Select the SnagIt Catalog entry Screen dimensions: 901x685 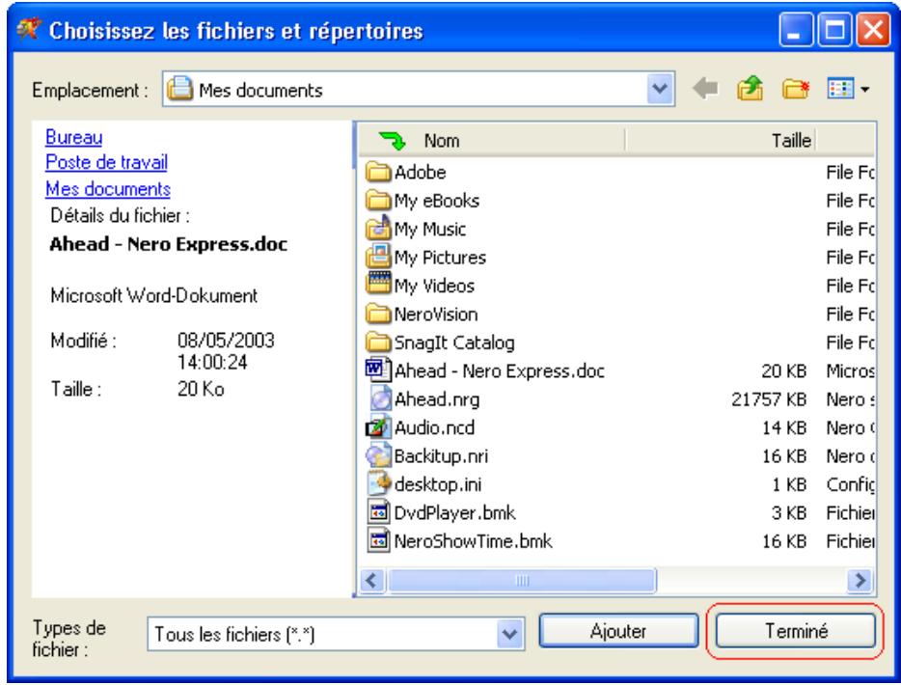tap(454, 342)
